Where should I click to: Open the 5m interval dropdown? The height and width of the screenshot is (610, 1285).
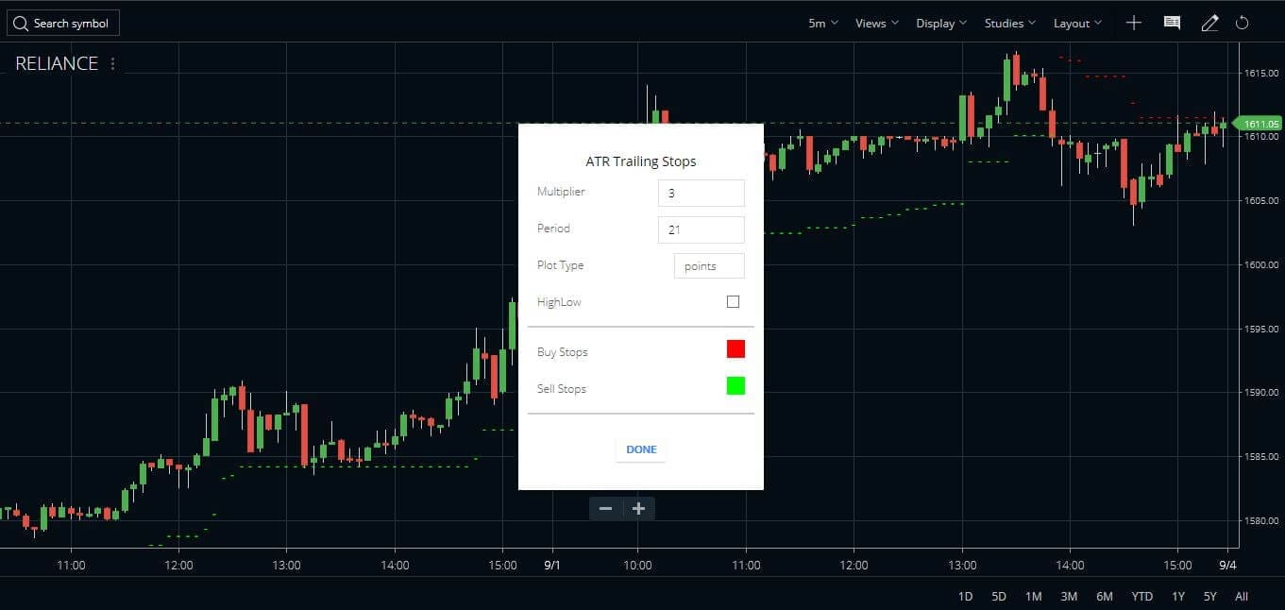click(820, 23)
